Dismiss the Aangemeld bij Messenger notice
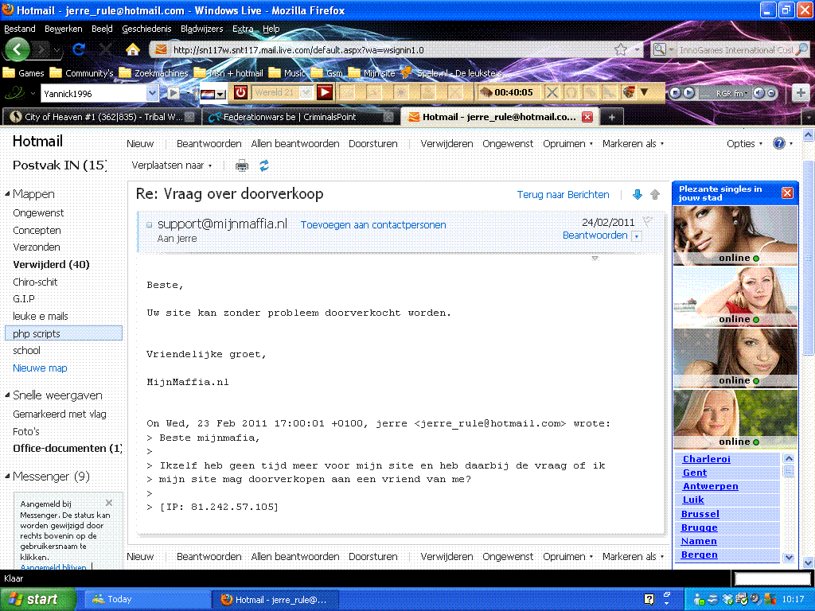 pos(108,503)
